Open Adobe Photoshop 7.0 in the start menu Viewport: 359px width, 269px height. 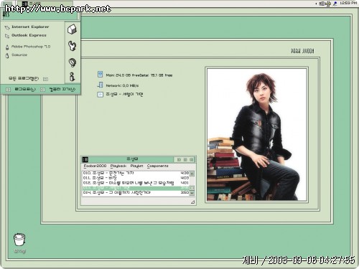coord(31,47)
